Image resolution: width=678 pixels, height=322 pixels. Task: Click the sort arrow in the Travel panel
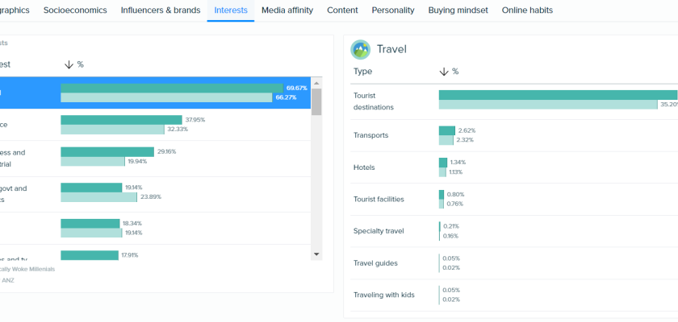tap(443, 72)
